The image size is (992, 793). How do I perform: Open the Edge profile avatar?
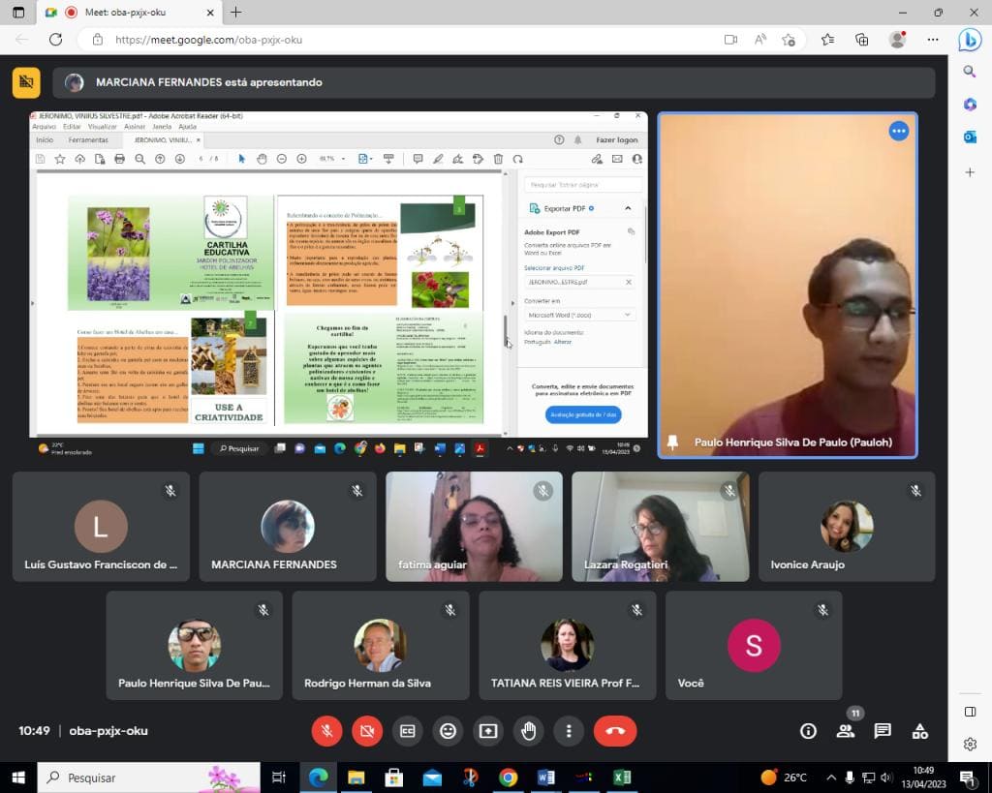coord(897,40)
